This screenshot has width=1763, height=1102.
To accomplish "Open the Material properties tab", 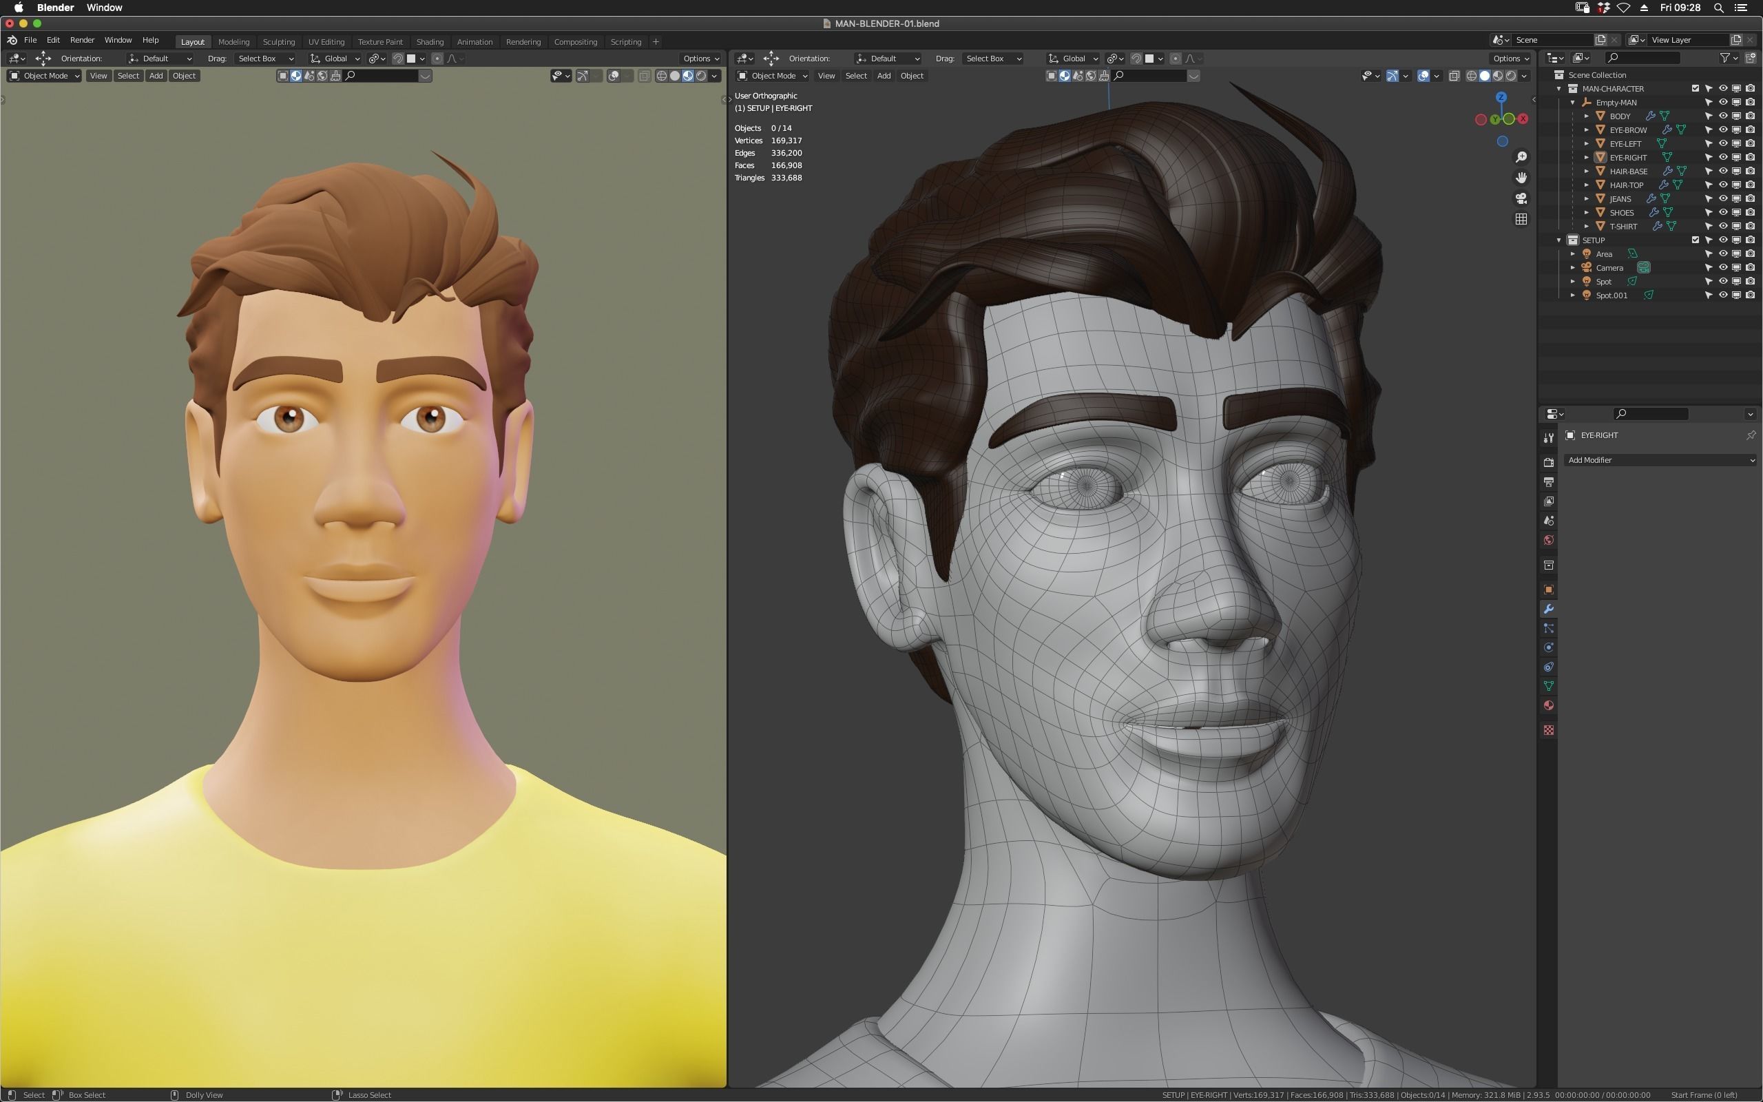I will tap(1548, 705).
